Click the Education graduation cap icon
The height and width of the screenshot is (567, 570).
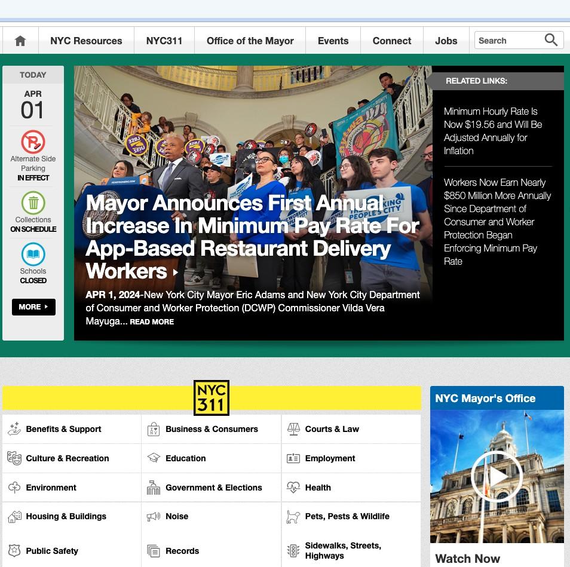coord(154,458)
